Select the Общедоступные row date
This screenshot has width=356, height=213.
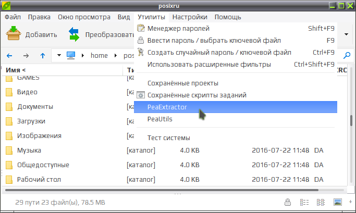tap(280, 165)
